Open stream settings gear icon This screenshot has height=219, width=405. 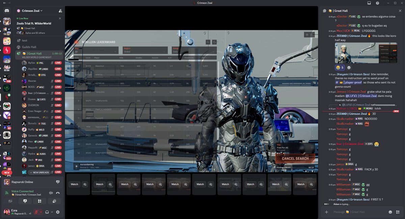coord(306,34)
